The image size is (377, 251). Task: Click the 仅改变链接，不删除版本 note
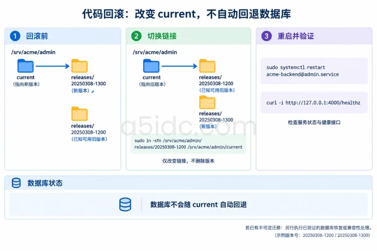pos(188,161)
